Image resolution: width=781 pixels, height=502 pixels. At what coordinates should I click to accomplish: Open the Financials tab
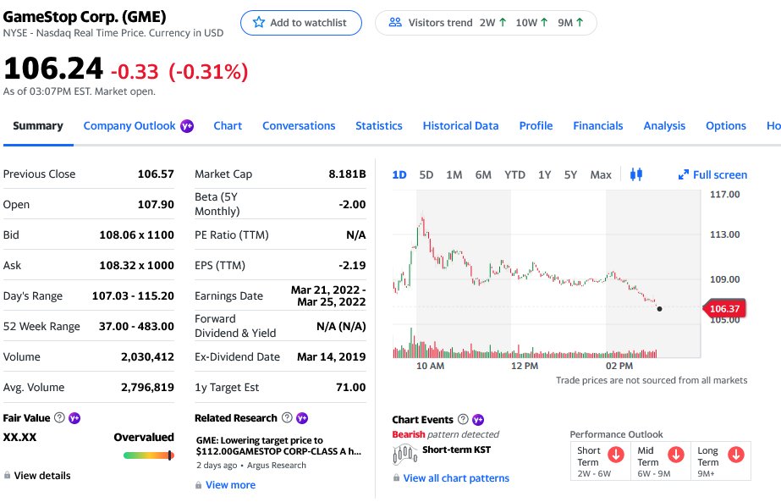(x=597, y=125)
